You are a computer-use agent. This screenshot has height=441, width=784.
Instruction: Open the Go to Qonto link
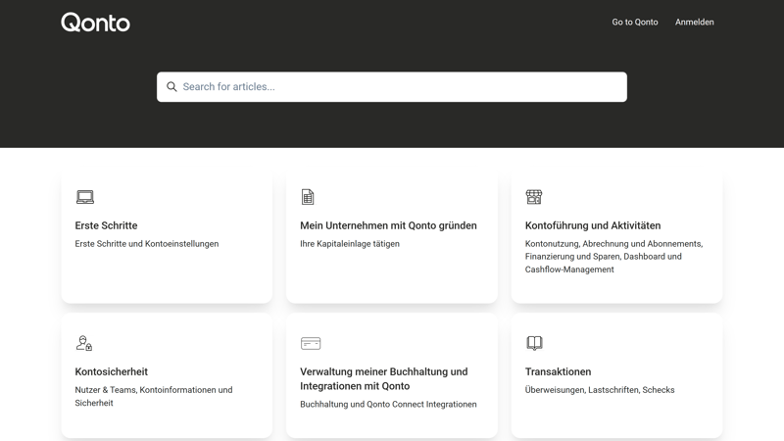(x=634, y=22)
